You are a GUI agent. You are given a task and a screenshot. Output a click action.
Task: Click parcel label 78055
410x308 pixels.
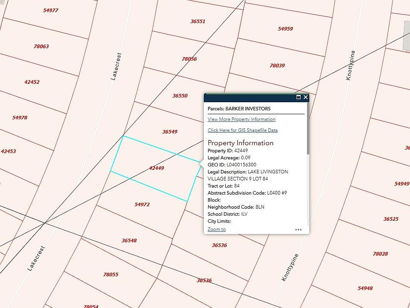click(111, 275)
